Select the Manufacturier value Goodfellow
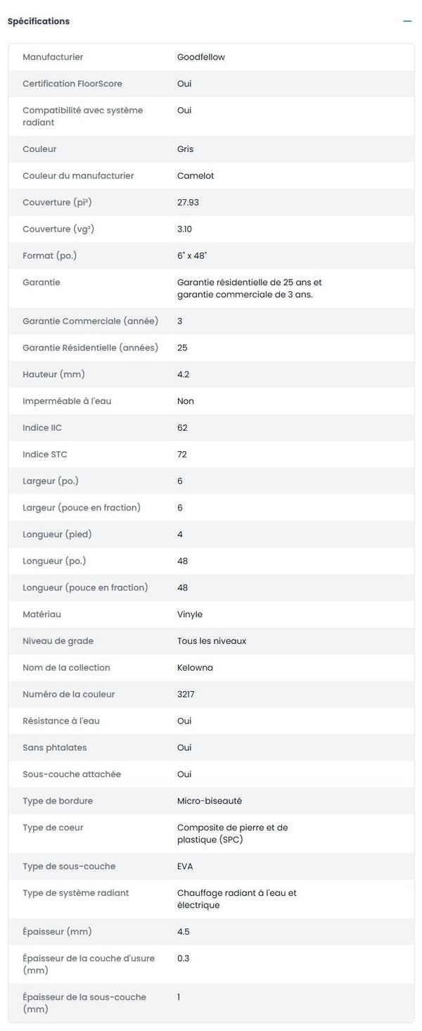Image resolution: width=422 pixels, height=1031 pixels. click(201, 57)
